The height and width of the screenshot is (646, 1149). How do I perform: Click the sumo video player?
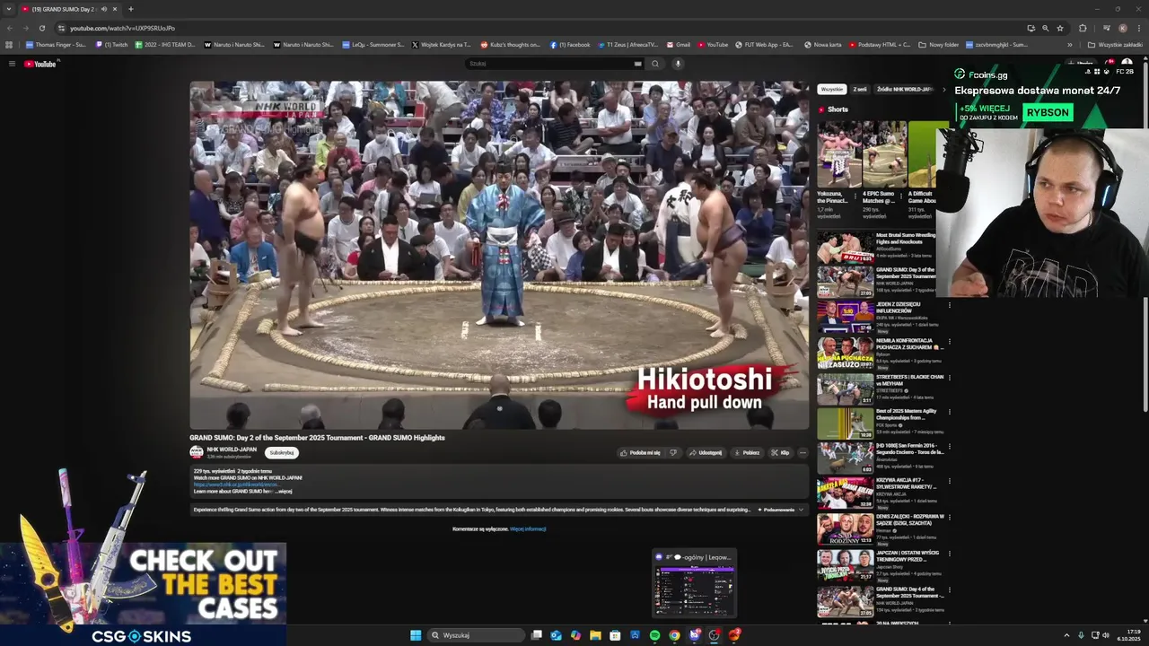pos(499,255)
